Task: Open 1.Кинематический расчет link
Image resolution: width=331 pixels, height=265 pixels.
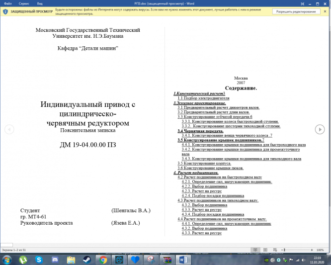Action: click(199, 93)
